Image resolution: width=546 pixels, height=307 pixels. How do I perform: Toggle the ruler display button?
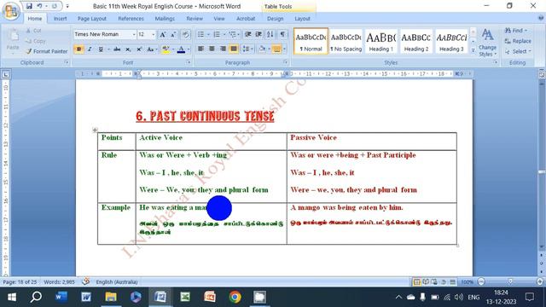coord(542,74)
